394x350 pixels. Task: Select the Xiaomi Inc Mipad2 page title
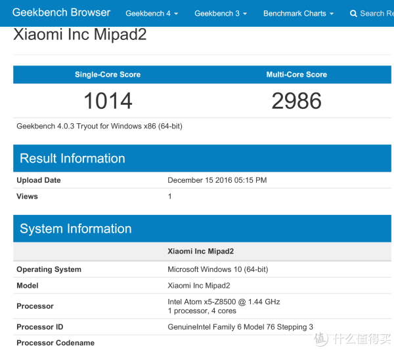80,34
